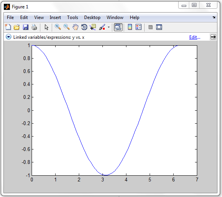Open a file with folder icon
This screenshot has height=197, width=222.
[17, 27]
